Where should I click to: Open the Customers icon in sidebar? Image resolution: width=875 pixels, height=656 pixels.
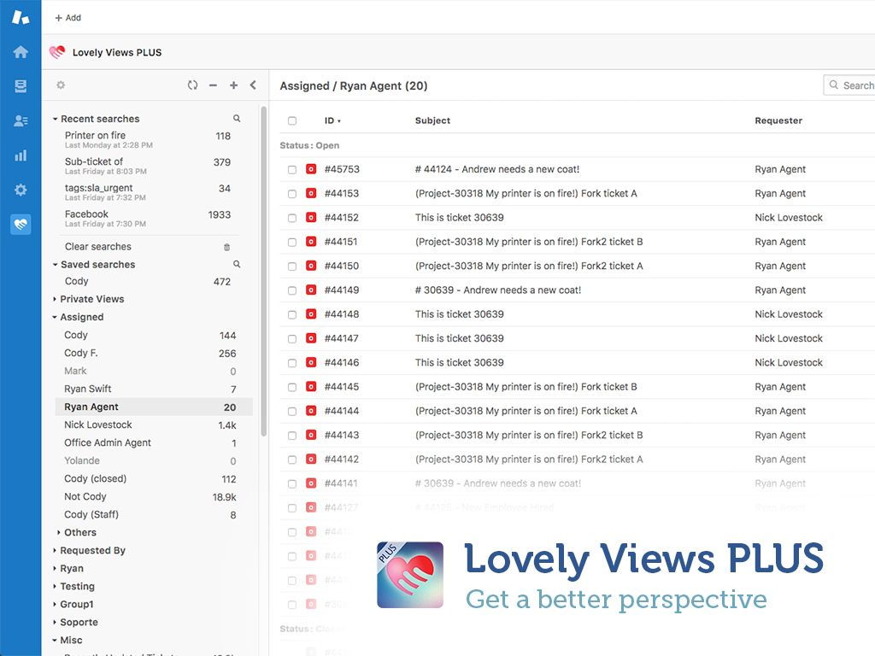pyautogui.click(x=21, y=121)
